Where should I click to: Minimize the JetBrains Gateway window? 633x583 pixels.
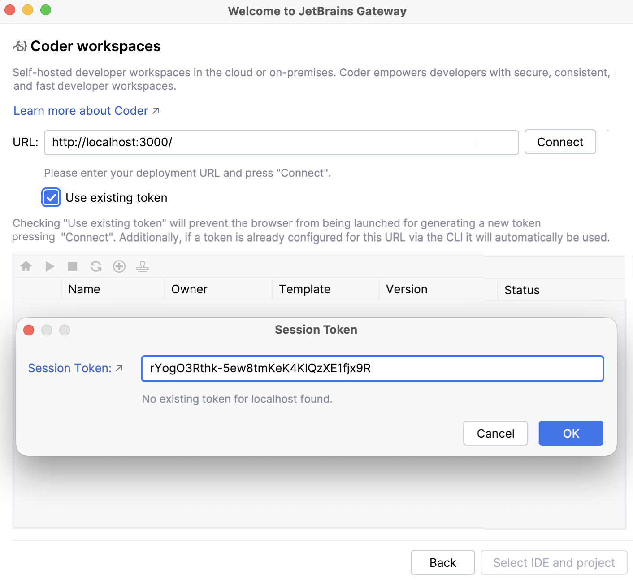point(28,10)
